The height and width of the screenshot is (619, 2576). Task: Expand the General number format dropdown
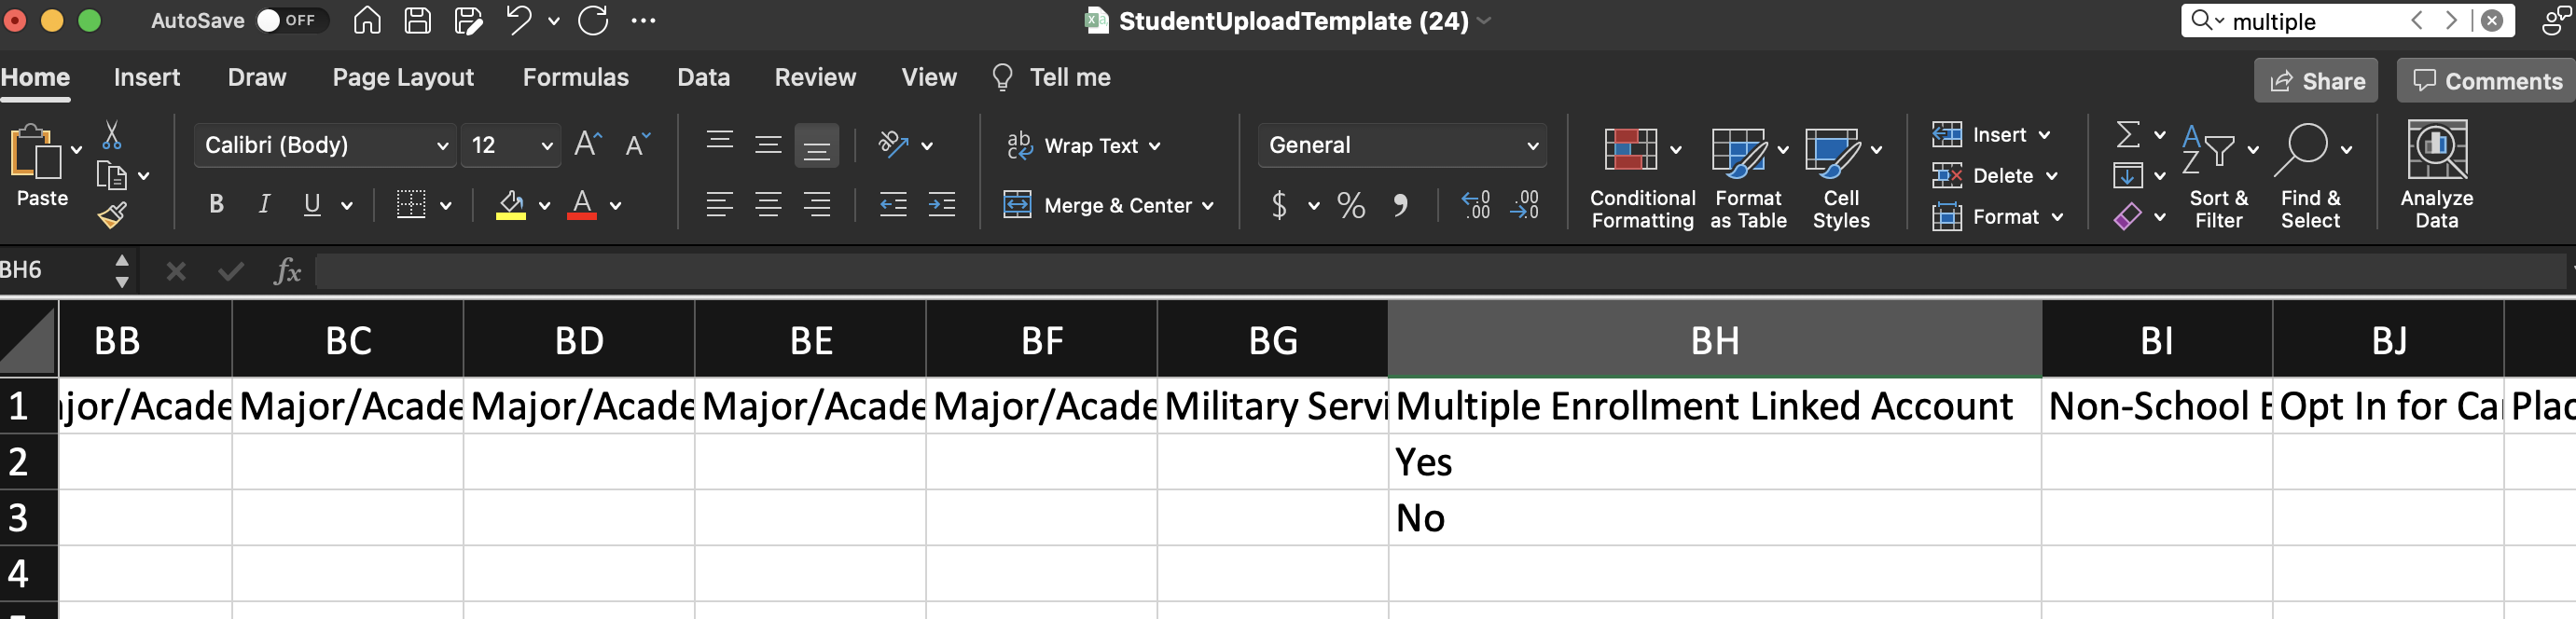[x=1401, y=146]
